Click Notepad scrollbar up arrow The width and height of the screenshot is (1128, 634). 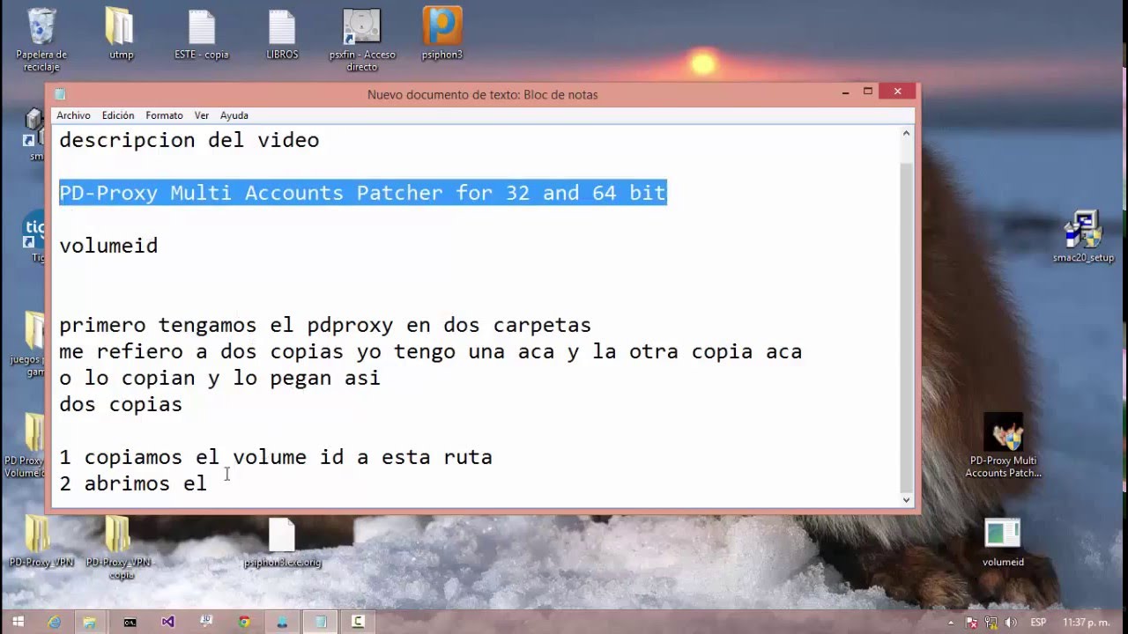coord(906,134)
